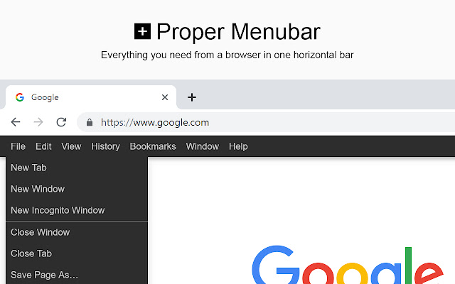
Task: Open the File menu
Action: coord(18,146)
